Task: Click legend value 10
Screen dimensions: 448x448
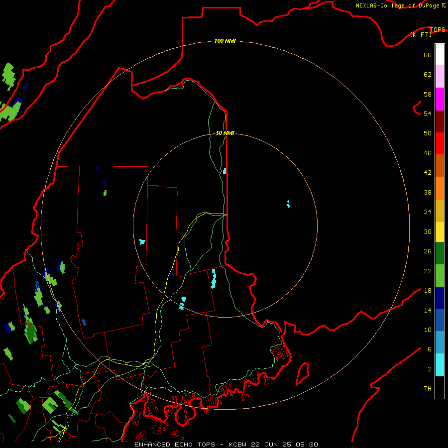Action: [428, 330]
